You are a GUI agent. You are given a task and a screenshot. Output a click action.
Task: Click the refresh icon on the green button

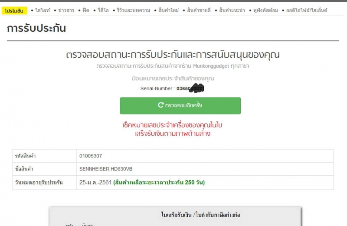[x=161, y=105]
